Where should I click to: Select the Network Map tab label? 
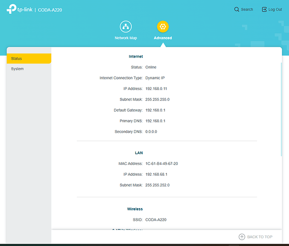[126, 38]
